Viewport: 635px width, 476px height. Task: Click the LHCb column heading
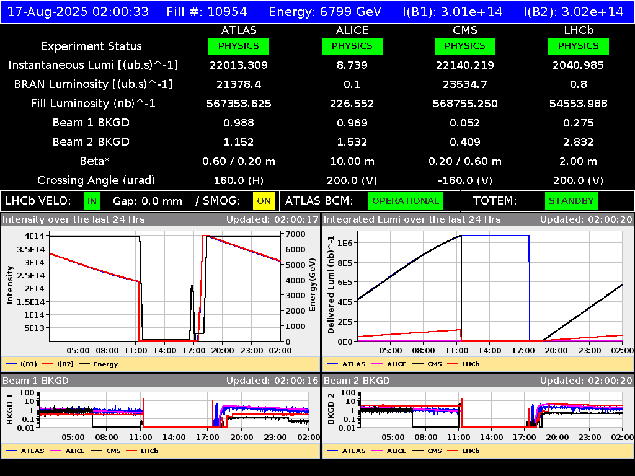point(579,30)
